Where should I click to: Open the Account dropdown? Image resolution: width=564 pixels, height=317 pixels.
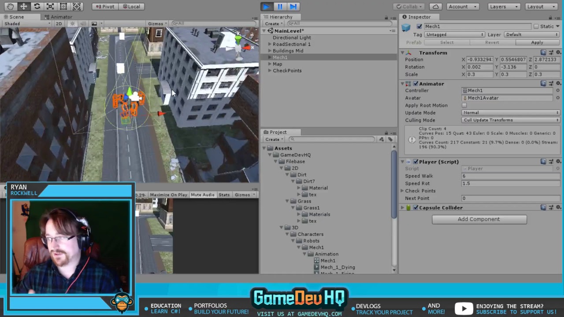(463, 7)
